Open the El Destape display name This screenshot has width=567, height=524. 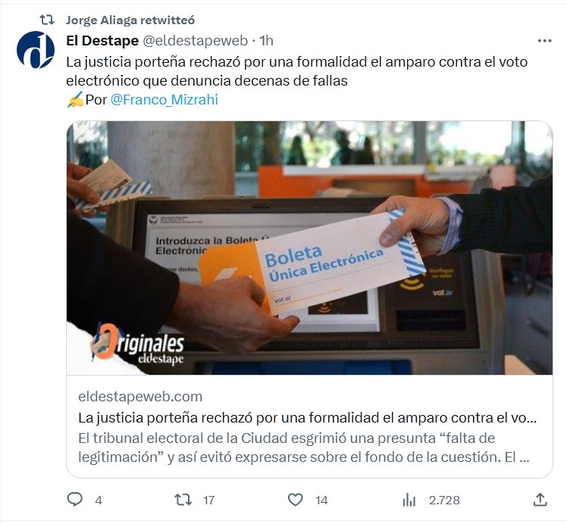(x=102, y=41)
